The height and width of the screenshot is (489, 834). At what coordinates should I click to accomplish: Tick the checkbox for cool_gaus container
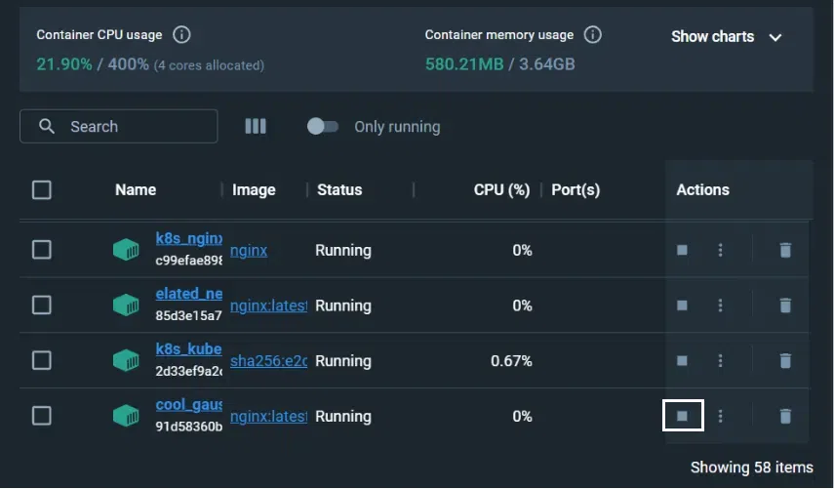pyautogui.click(x=42, y=416)
